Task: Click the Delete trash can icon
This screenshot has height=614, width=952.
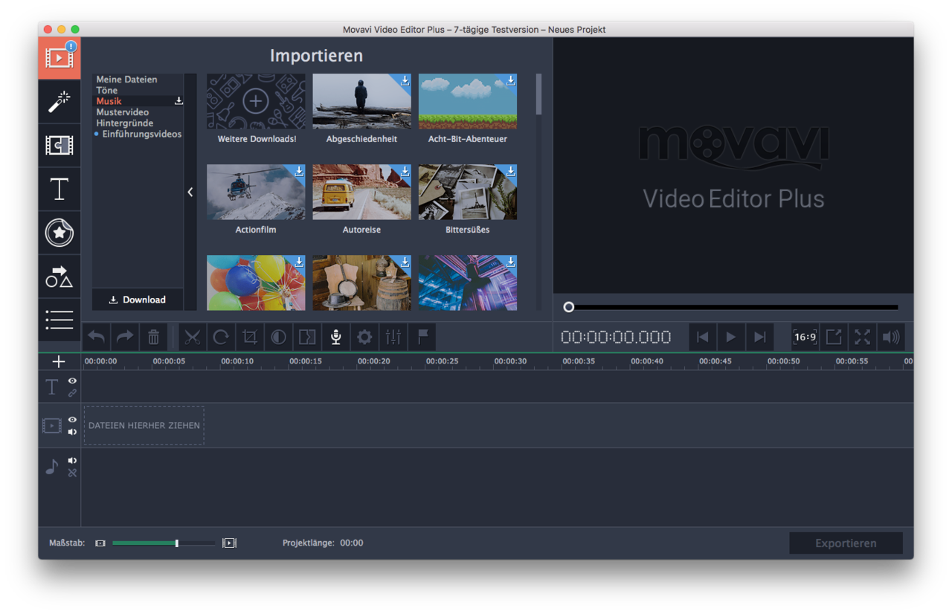Action: click(x=153, y=337)
